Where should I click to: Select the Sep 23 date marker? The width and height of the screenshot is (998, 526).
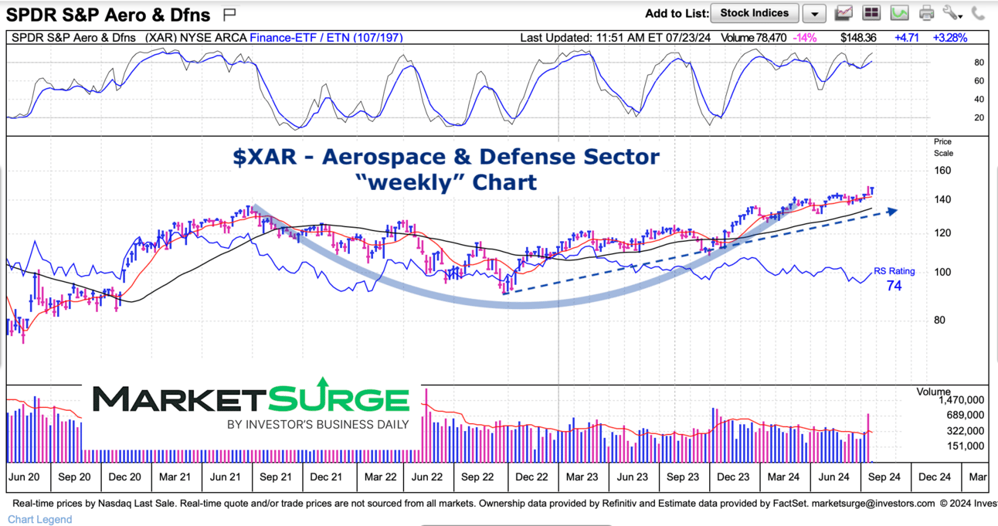[682, 477]
